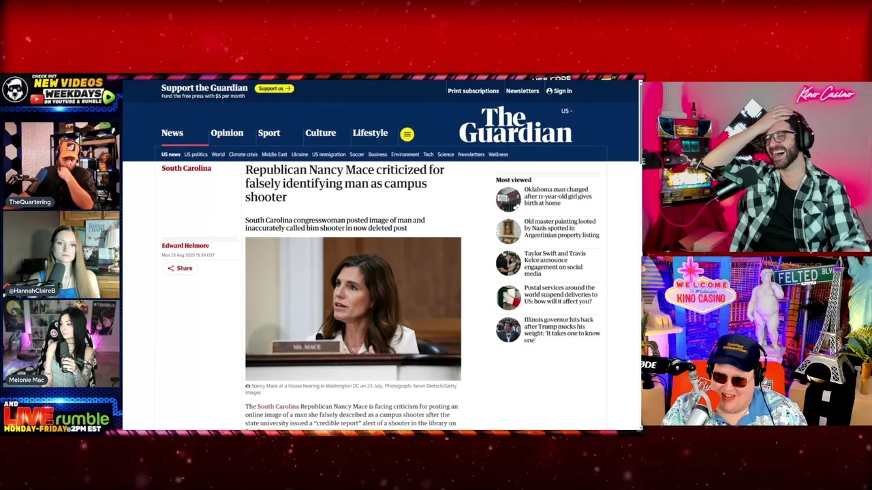The image size is (872, 490).
Task: Click the Share arrow icon
Action: click(171, 268)
